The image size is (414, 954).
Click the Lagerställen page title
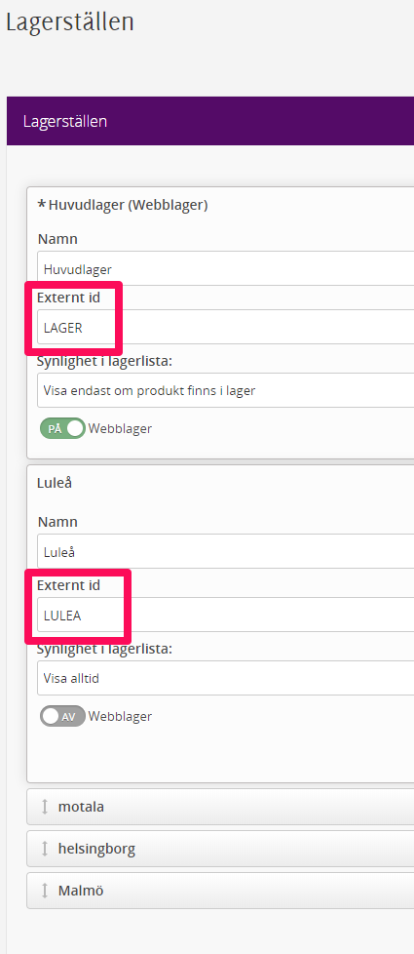(70, 22)
